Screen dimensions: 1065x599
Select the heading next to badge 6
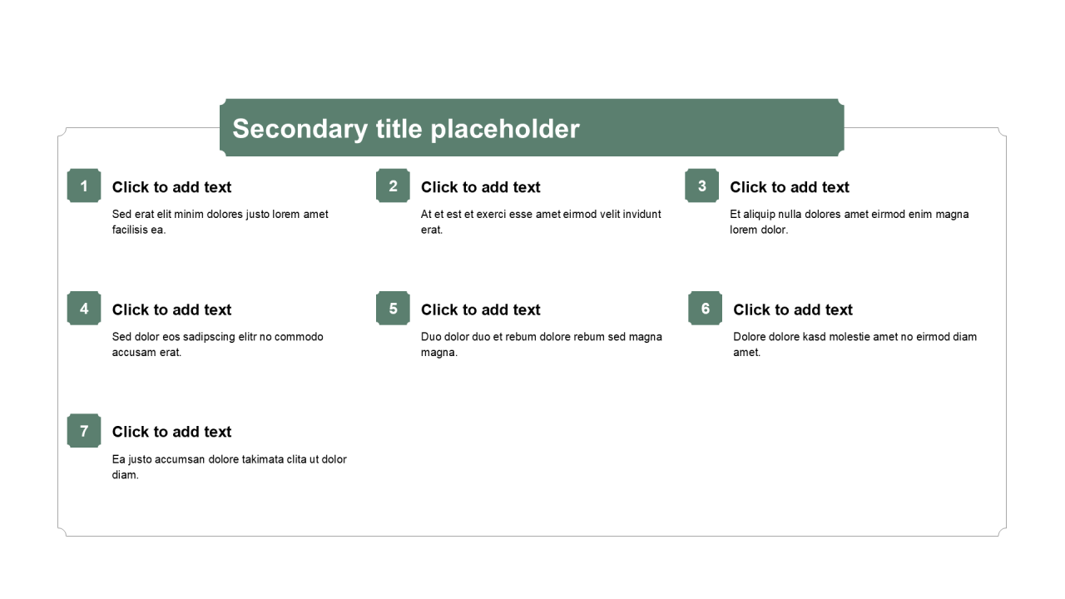tap(793, 309)
